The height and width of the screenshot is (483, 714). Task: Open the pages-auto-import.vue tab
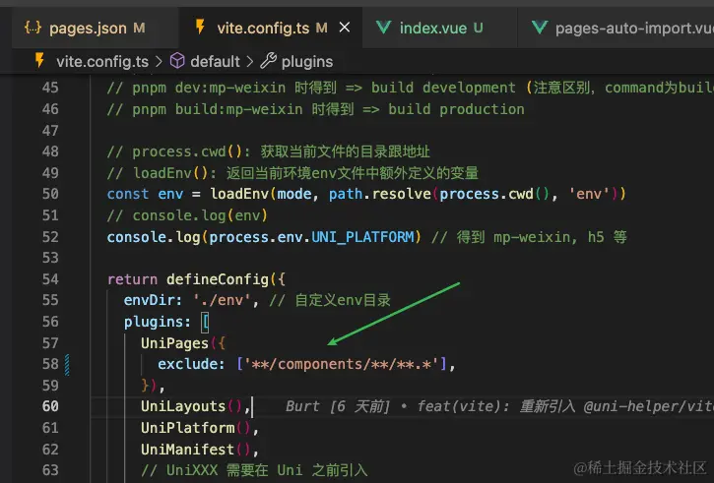[x=617, y=29]
